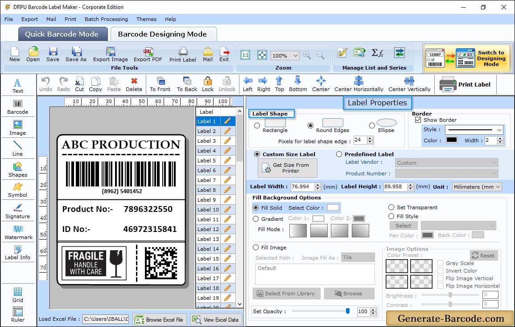
Task: Open zoom percentage dropdown
Action: tap(295, 55)
